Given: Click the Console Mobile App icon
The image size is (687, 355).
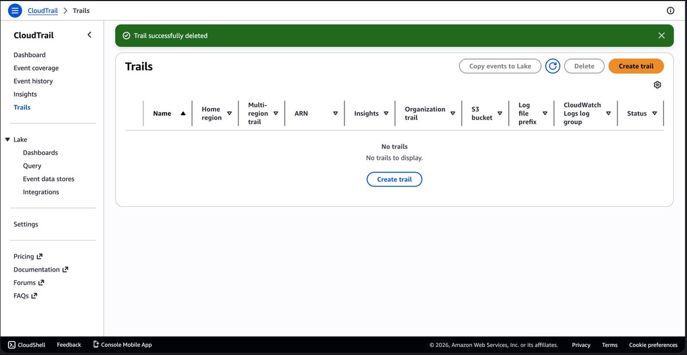Looking at the screenshot, I should pos(96,345).
